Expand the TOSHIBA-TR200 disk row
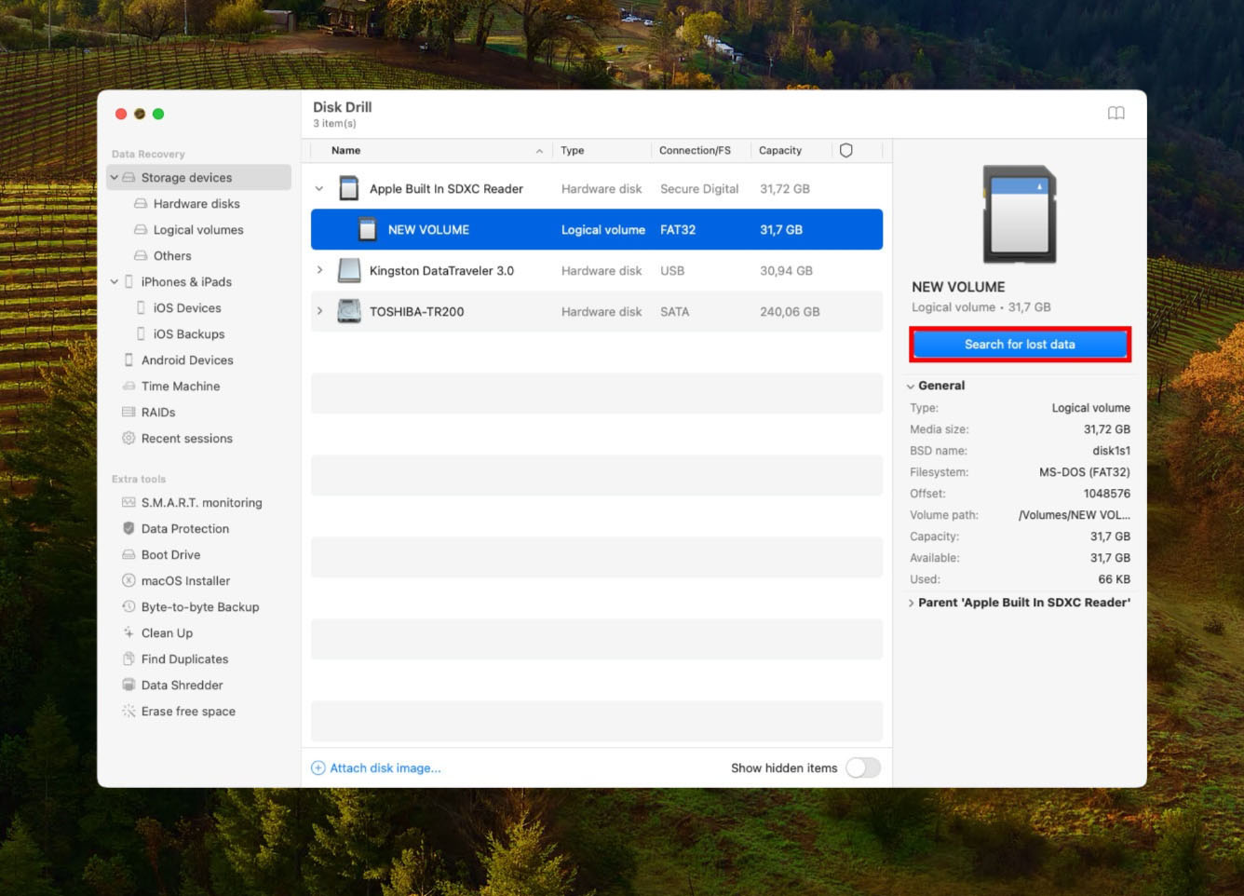 click(x=319, y=312)
